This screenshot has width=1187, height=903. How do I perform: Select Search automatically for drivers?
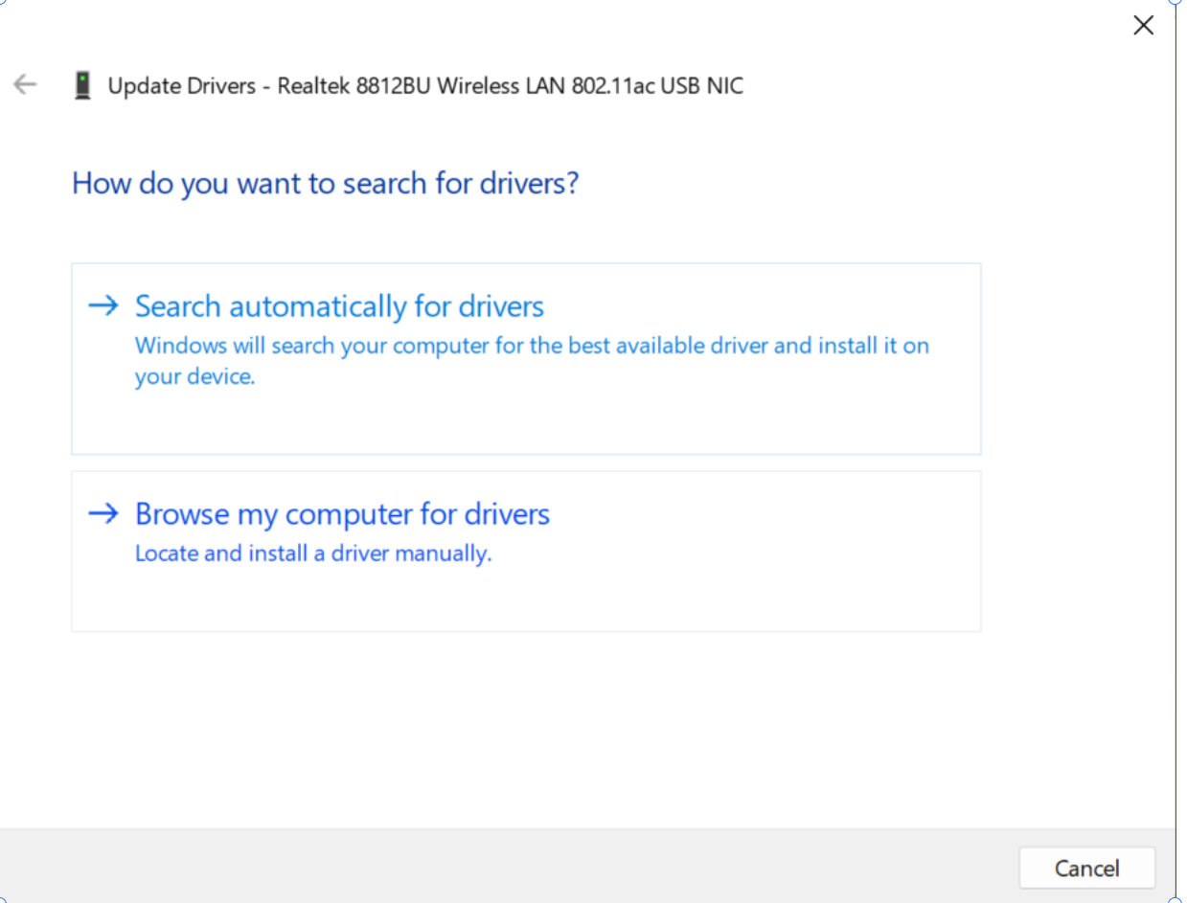339,306
